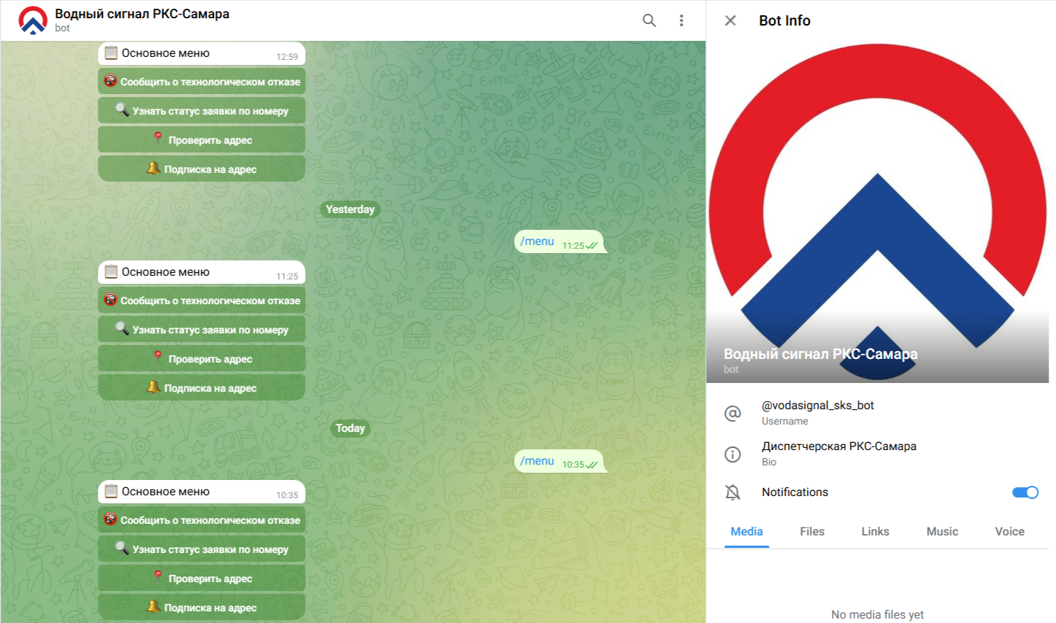The width and height of the screenshot is (1056, 623).
Task: Click the search icon in chat header
Action: [x=648, y=20]
